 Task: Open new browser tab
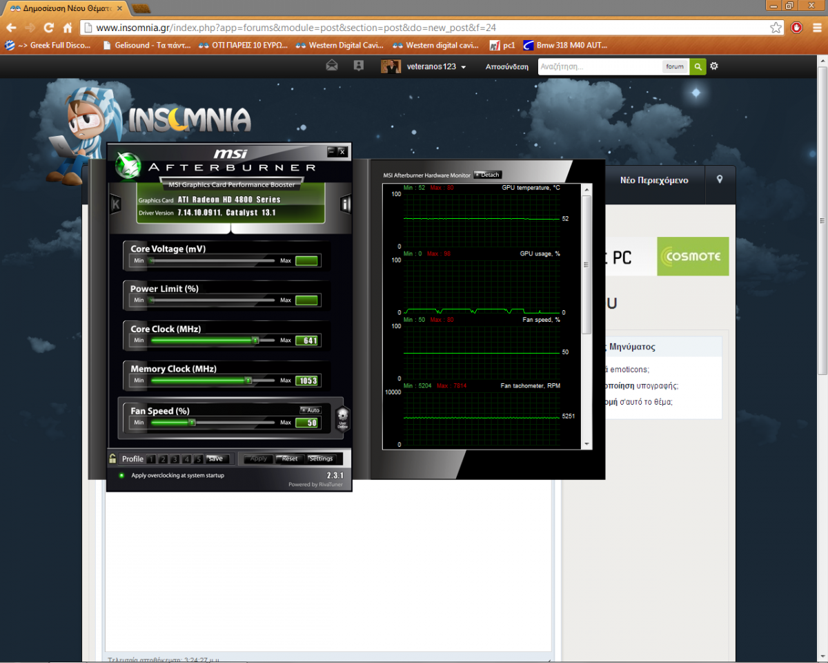[x=141, y=8]
